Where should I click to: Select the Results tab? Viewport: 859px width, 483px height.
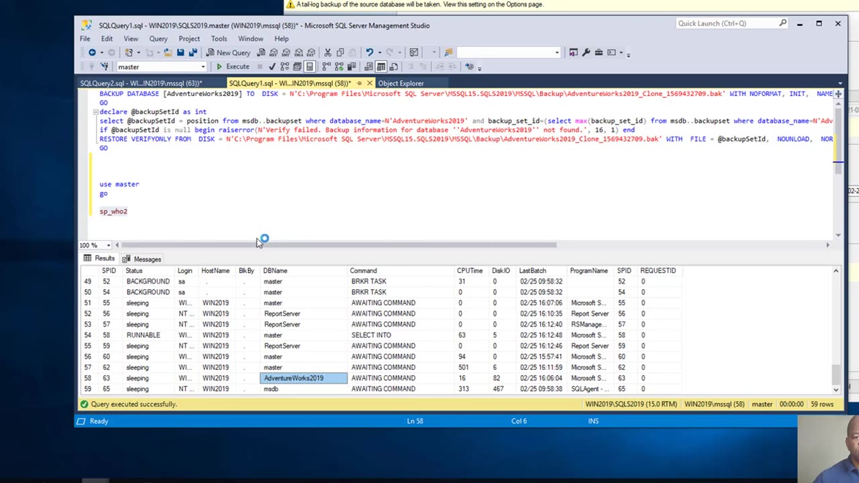tap(99, 259)
